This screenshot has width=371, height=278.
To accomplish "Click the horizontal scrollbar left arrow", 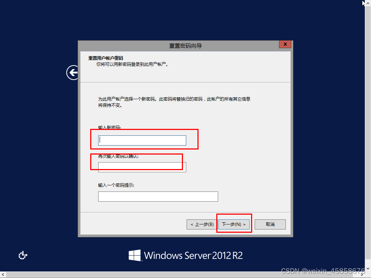I will 3,275.
